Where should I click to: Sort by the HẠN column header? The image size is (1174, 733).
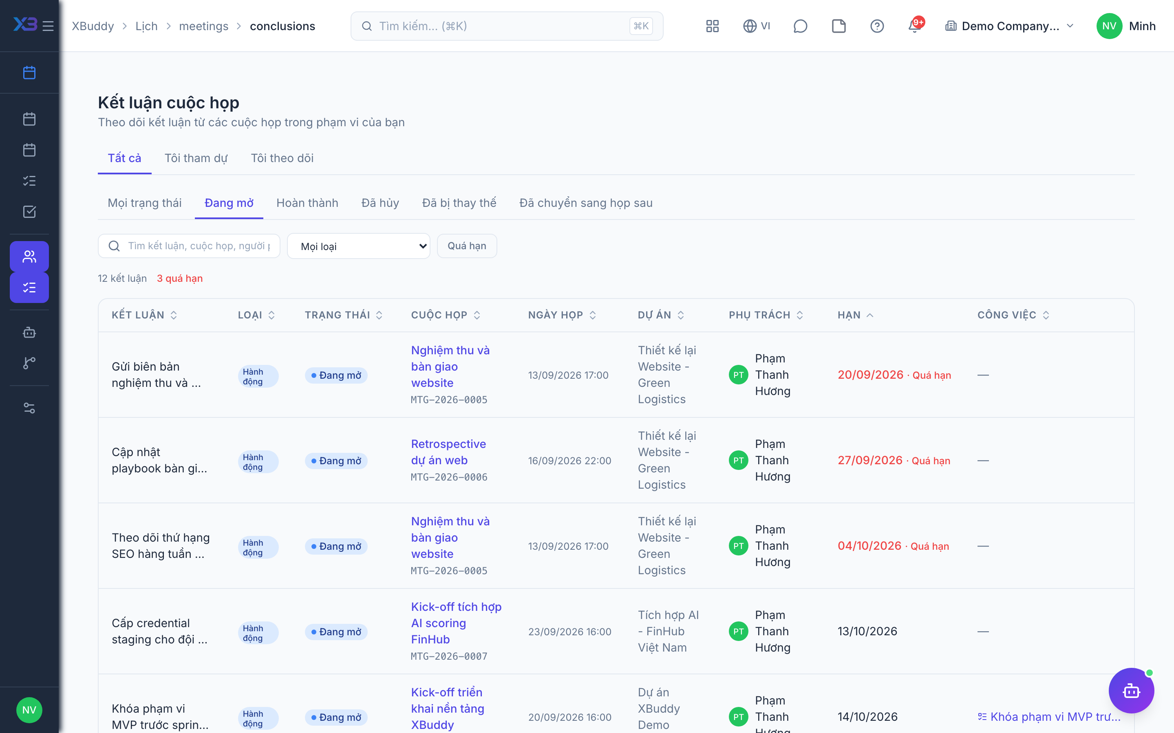856,315
